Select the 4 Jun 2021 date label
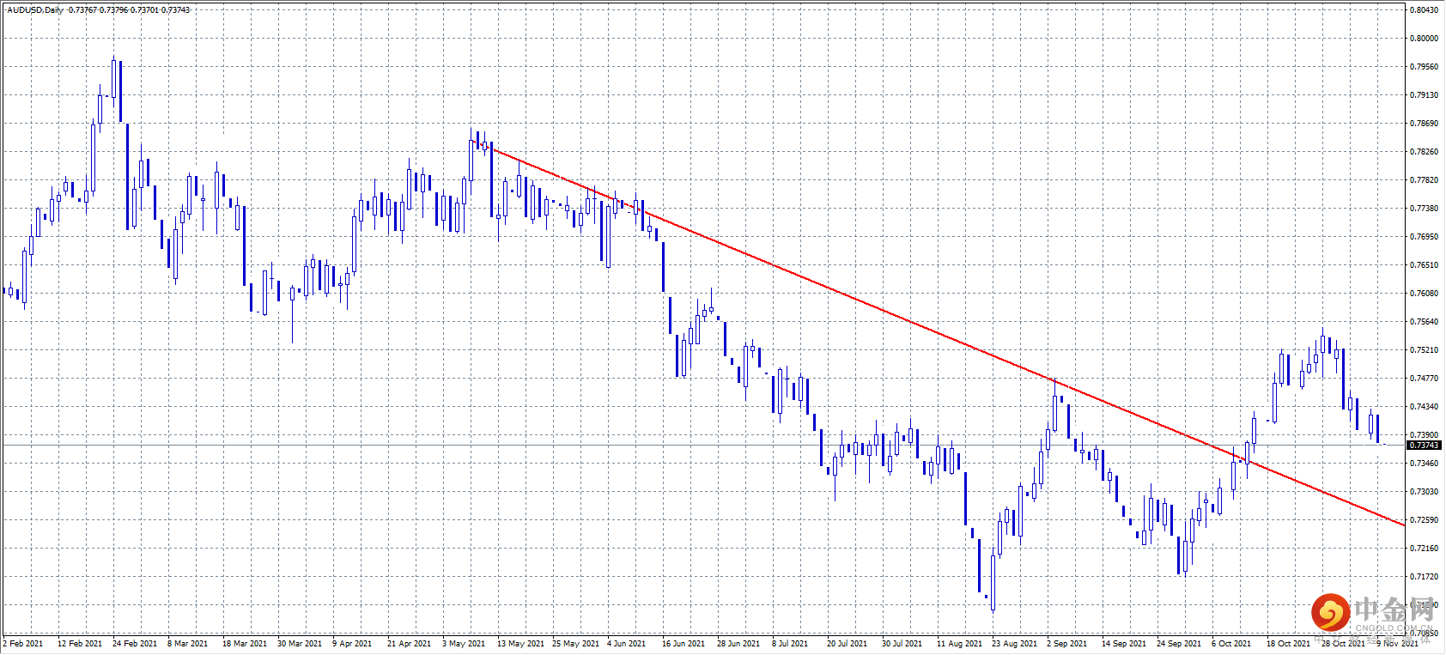The image size is (1446, 655). [x=627, y=644]
